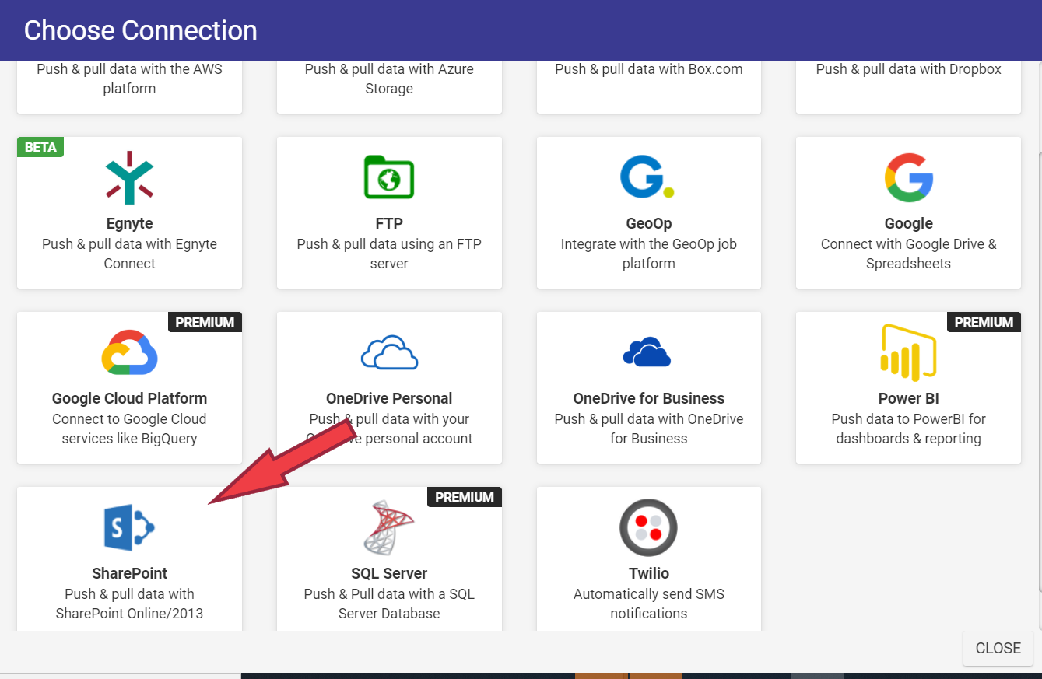
Task: Pick the OneDrive for Business cloud icon
Action: (647, 352)
